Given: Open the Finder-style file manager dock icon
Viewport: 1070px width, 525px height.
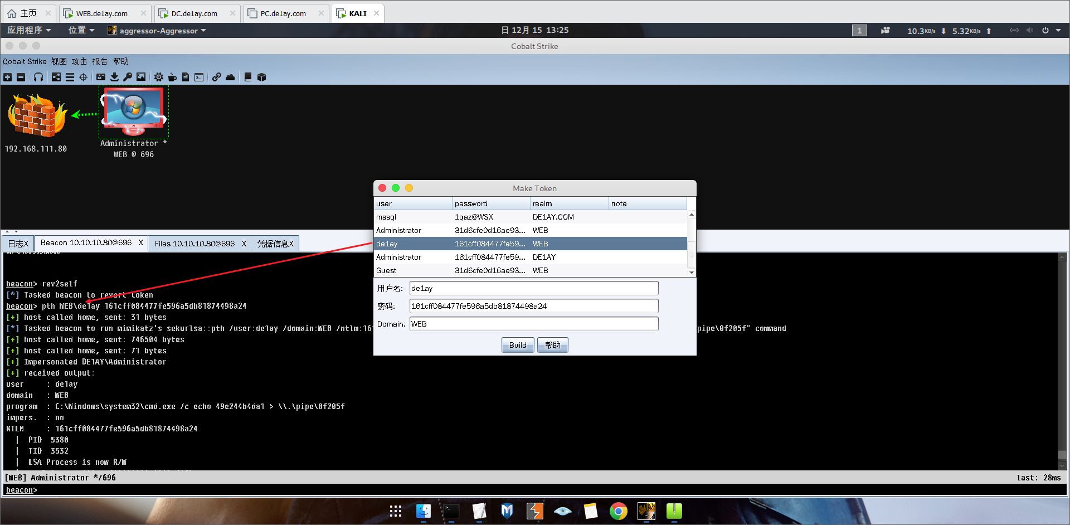Looking at the screenshot, I should [424, 511].
